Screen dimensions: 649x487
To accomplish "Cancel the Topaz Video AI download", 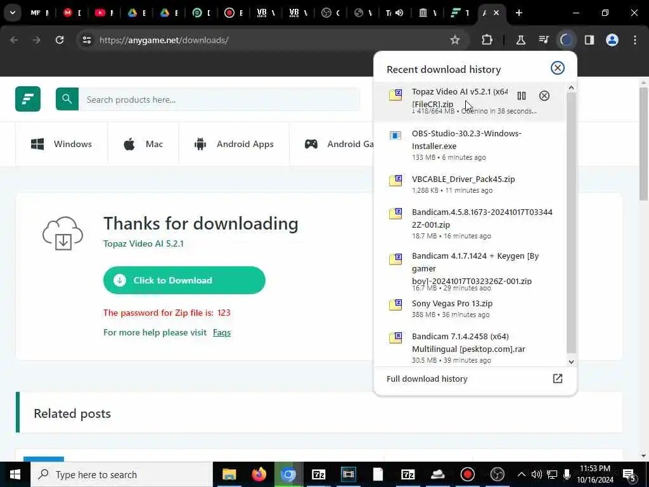I will 544,96.
